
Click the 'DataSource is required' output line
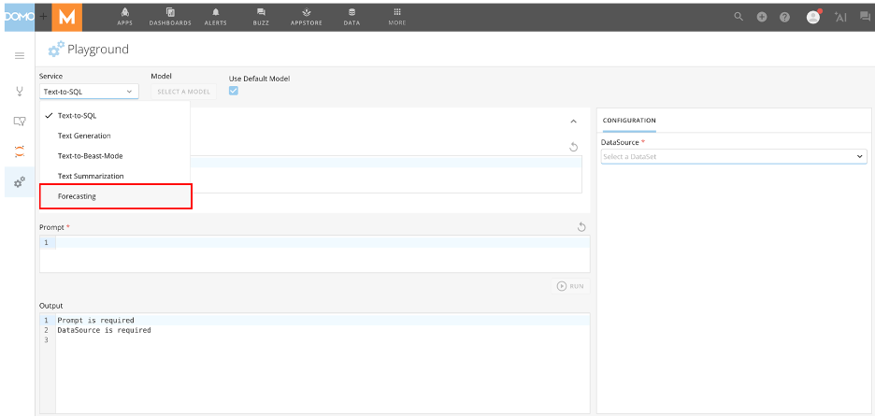pos(104,330)
